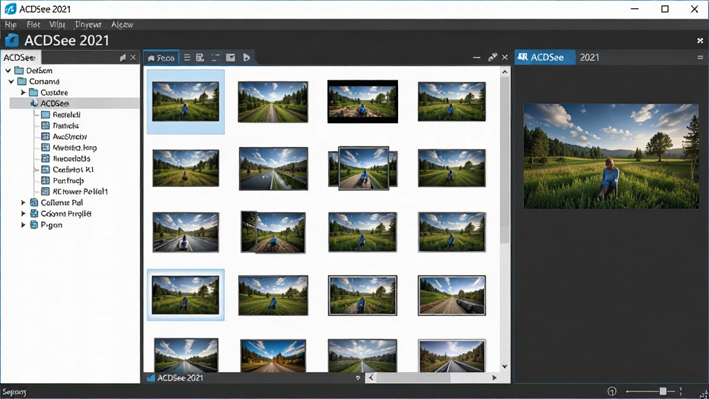Click the vertical scrollbar up arrow
This screenshot has height=399, width=709.
(505, 72)
